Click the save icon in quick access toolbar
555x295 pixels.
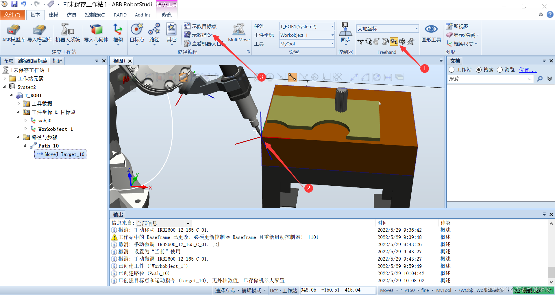tap(14, 4)
